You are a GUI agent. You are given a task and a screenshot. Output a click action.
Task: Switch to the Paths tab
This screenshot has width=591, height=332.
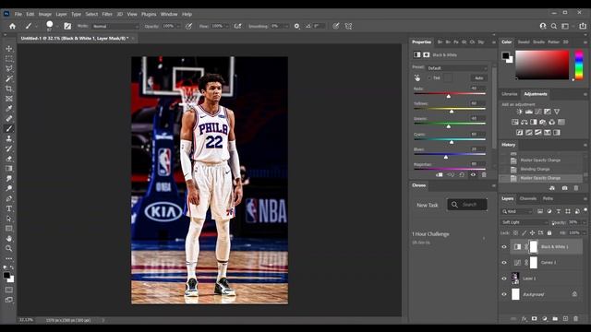coord(548,198)
